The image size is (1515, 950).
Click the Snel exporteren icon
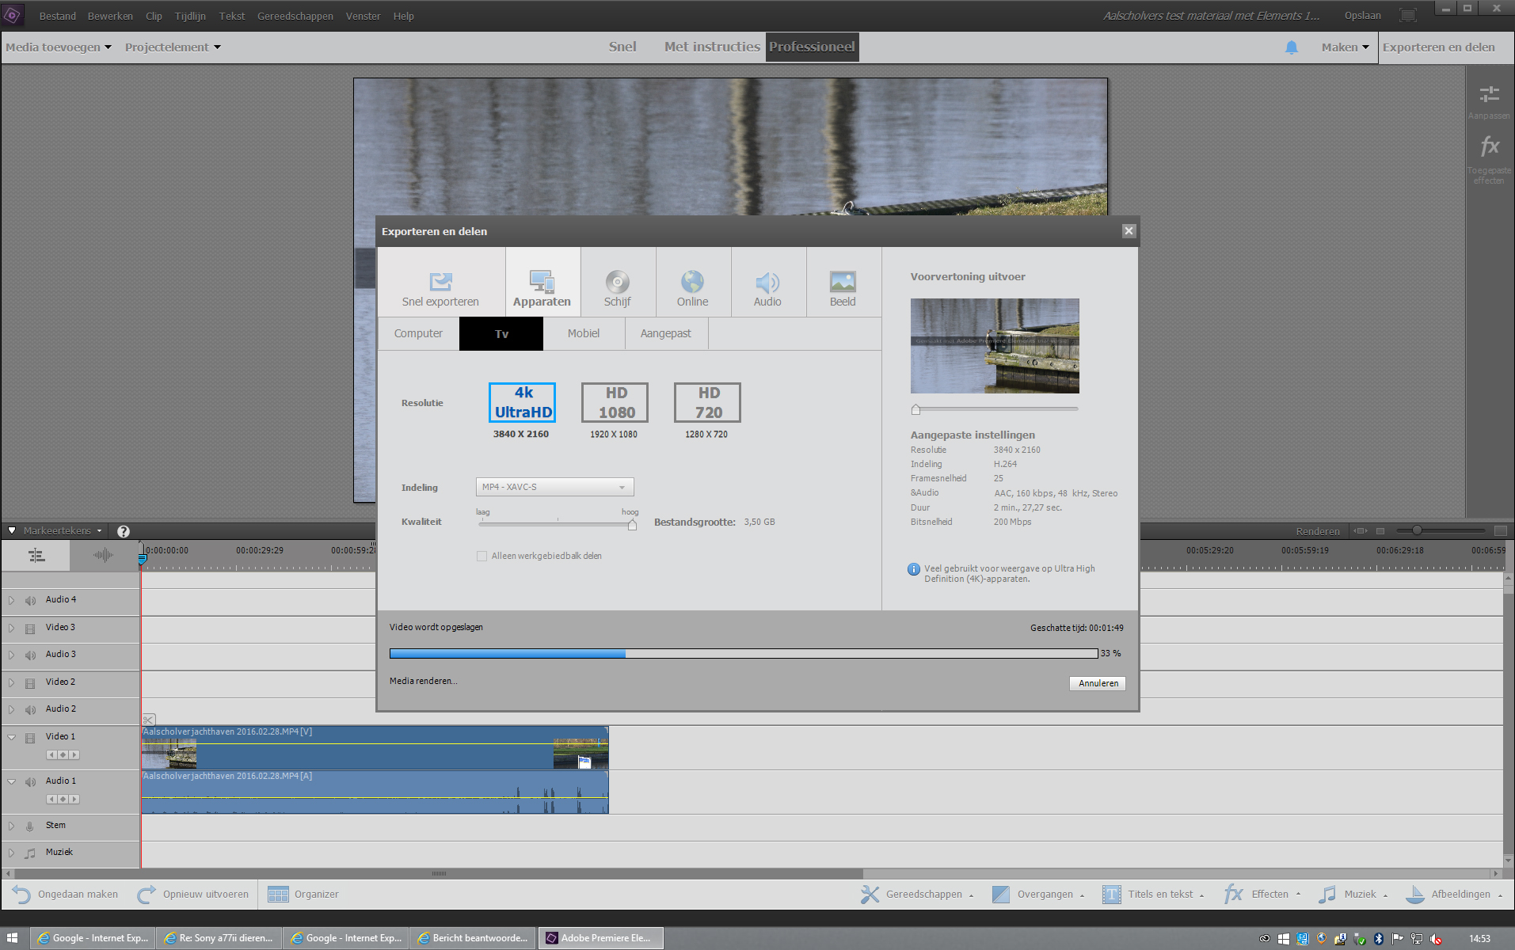click(x=440, y=283)
